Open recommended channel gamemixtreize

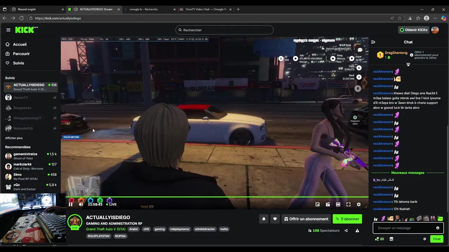[31, 156]
